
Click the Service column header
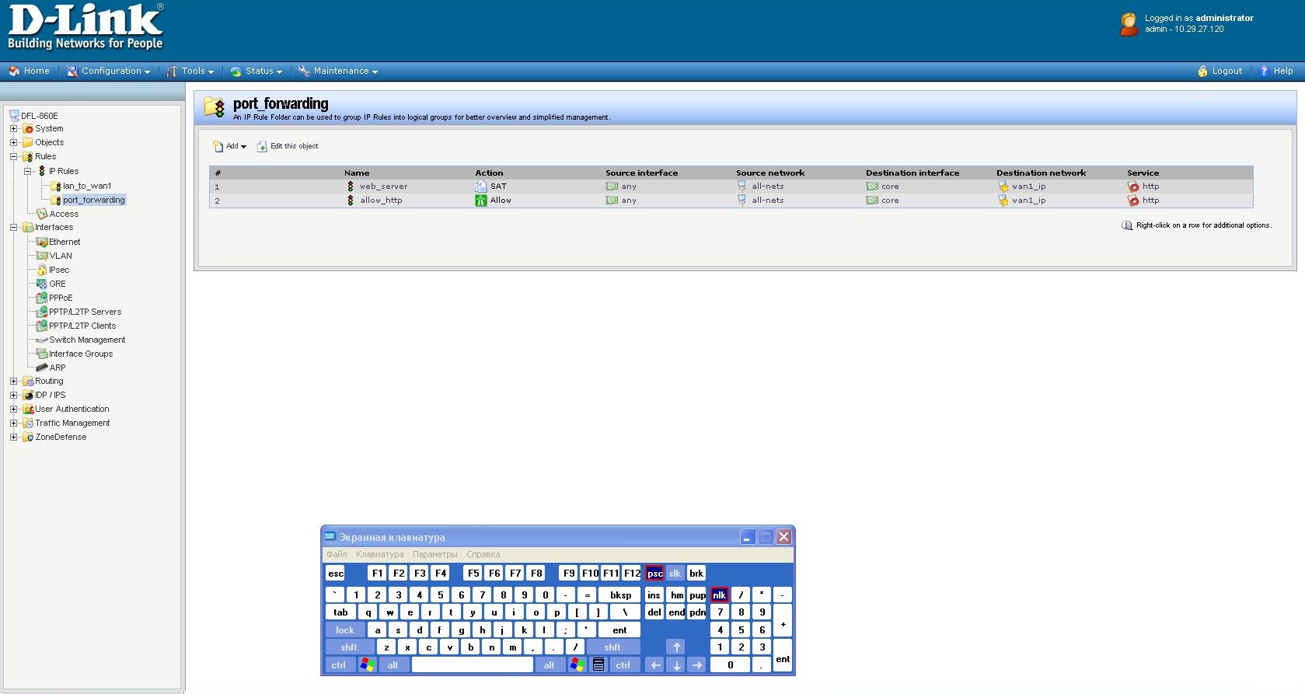coord(1143,173)
